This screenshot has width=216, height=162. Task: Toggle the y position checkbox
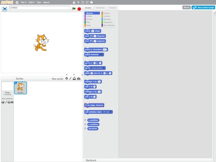pos(85,124)
